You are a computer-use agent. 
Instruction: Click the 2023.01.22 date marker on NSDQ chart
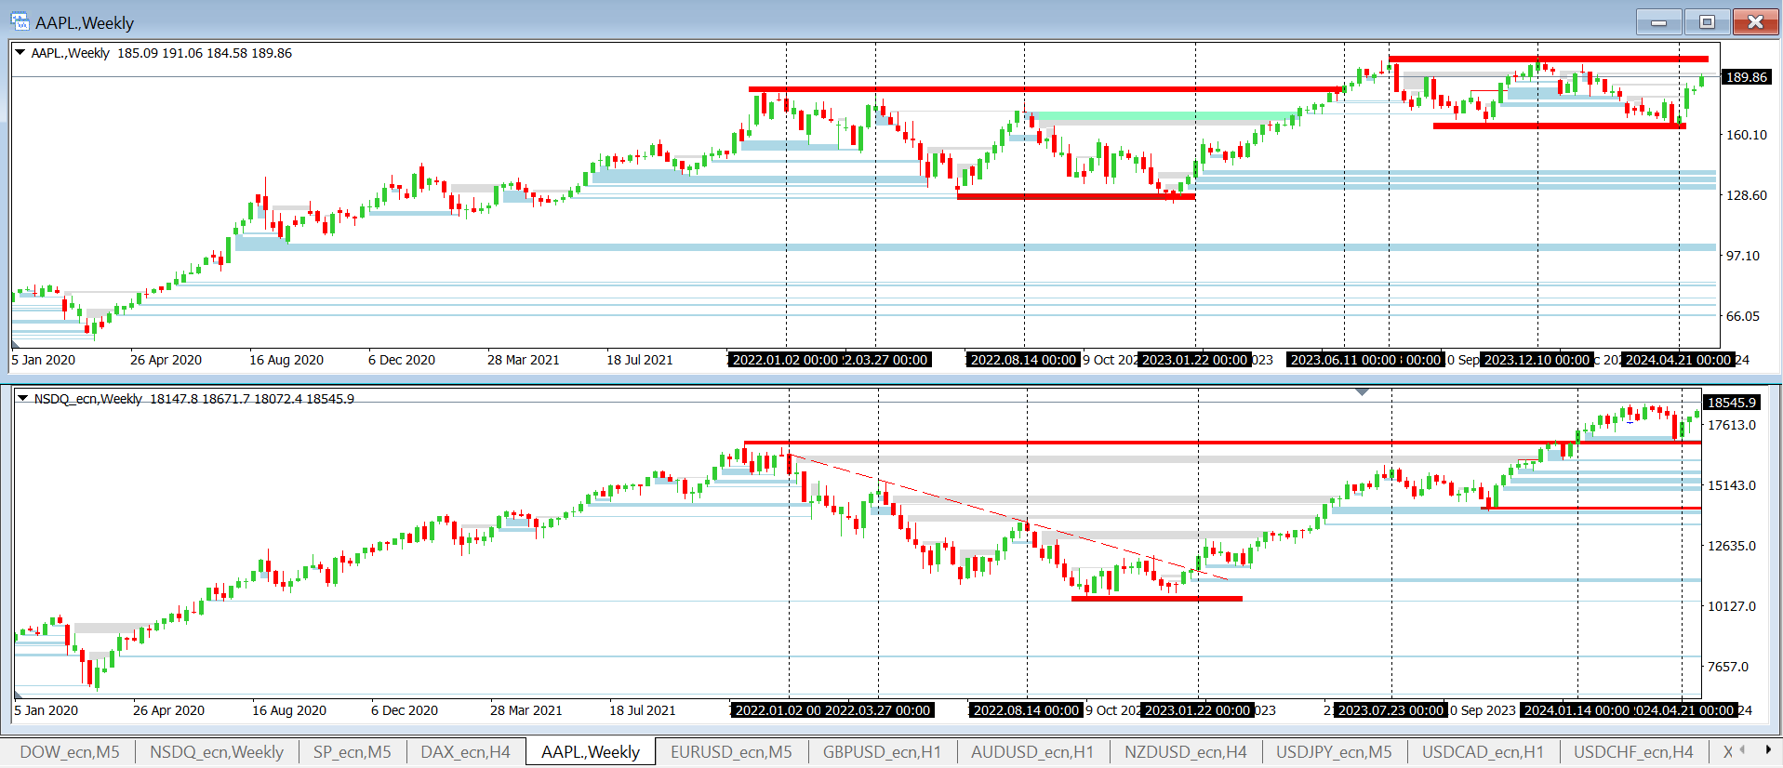1197,710
